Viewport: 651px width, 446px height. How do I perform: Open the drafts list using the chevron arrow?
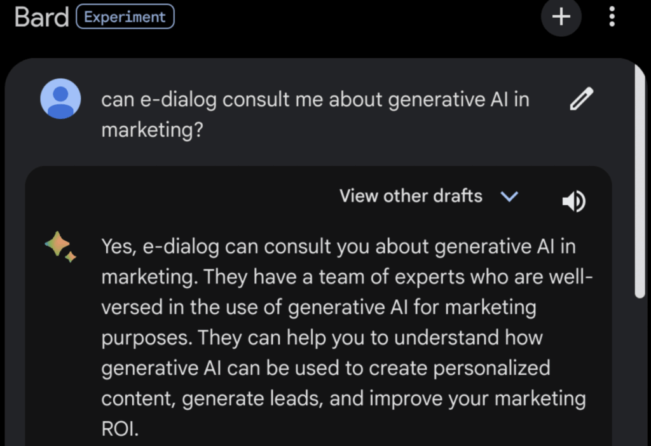[509, 196]
